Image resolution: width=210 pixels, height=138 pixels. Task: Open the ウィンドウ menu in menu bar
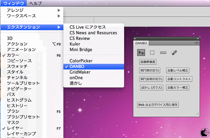pos(14,3)
